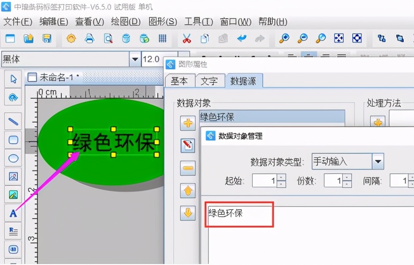Open the 绘图 menu
Screen dimensions: 414x265
coord(126,22)
